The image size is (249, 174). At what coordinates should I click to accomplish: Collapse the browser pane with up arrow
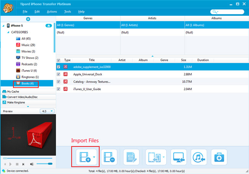pyautogui.click(x=152, y=56)
